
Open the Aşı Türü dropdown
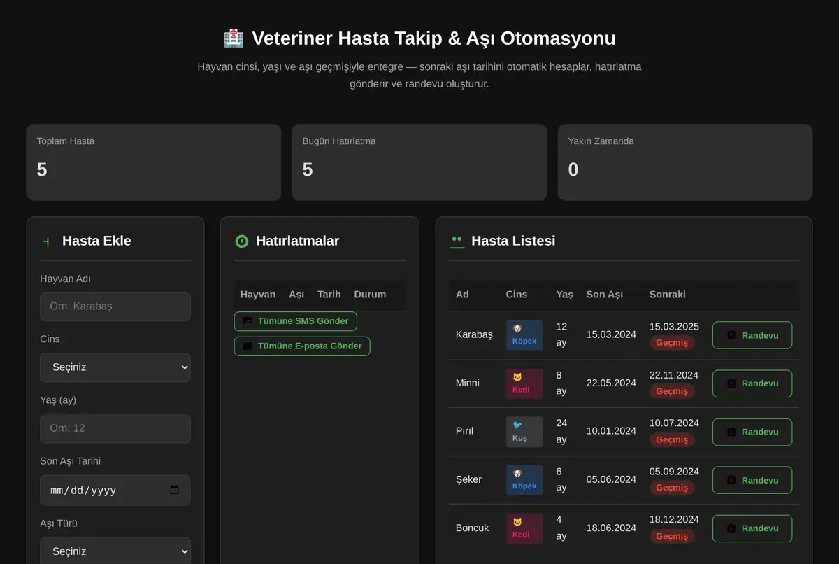click(115, 551)
